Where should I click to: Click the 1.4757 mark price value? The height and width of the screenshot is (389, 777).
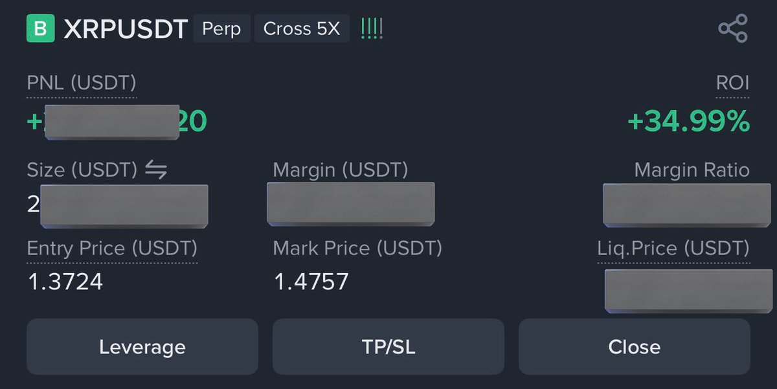pos(311,282)
